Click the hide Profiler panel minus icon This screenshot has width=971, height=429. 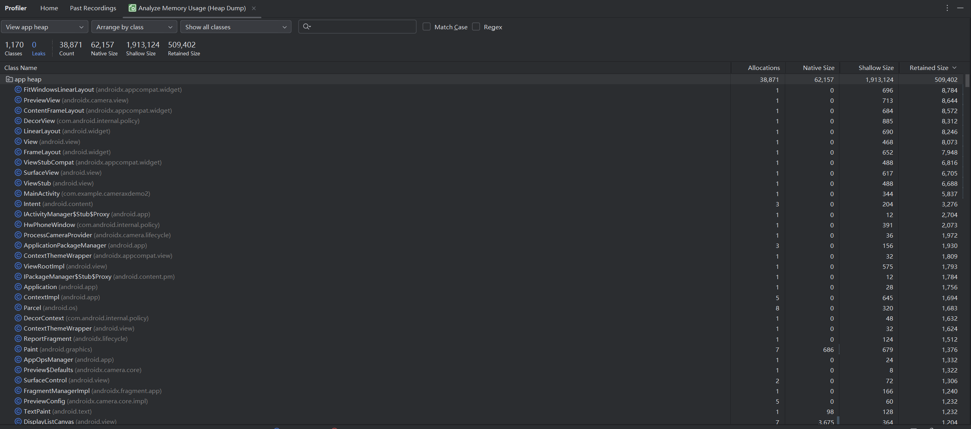(x=960, y=8)
